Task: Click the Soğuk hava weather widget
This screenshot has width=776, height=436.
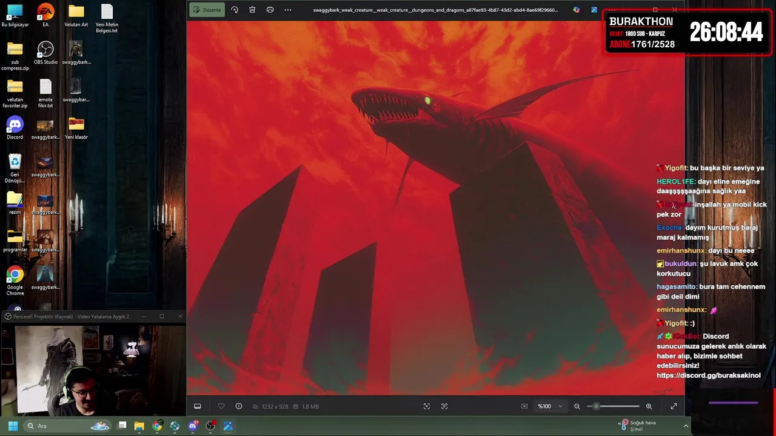Action: (x=637, y=426)
